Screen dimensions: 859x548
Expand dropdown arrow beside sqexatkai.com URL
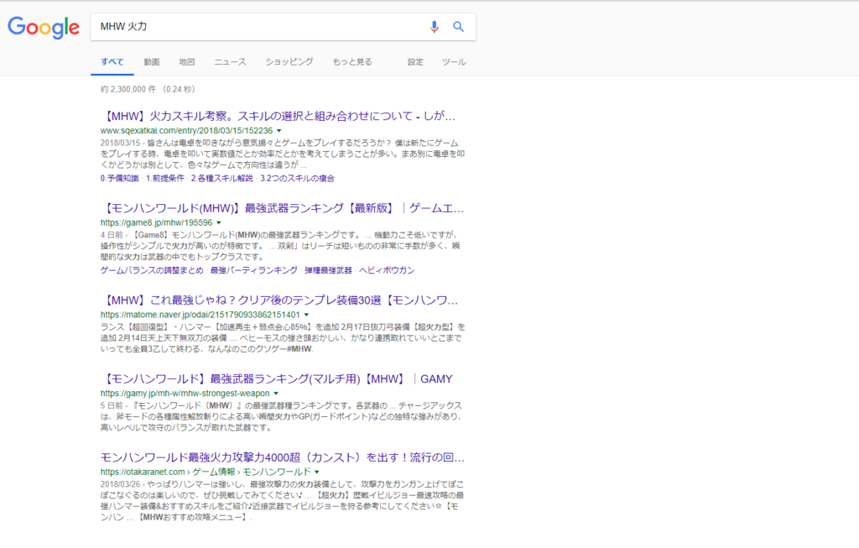tap(279, 131)
